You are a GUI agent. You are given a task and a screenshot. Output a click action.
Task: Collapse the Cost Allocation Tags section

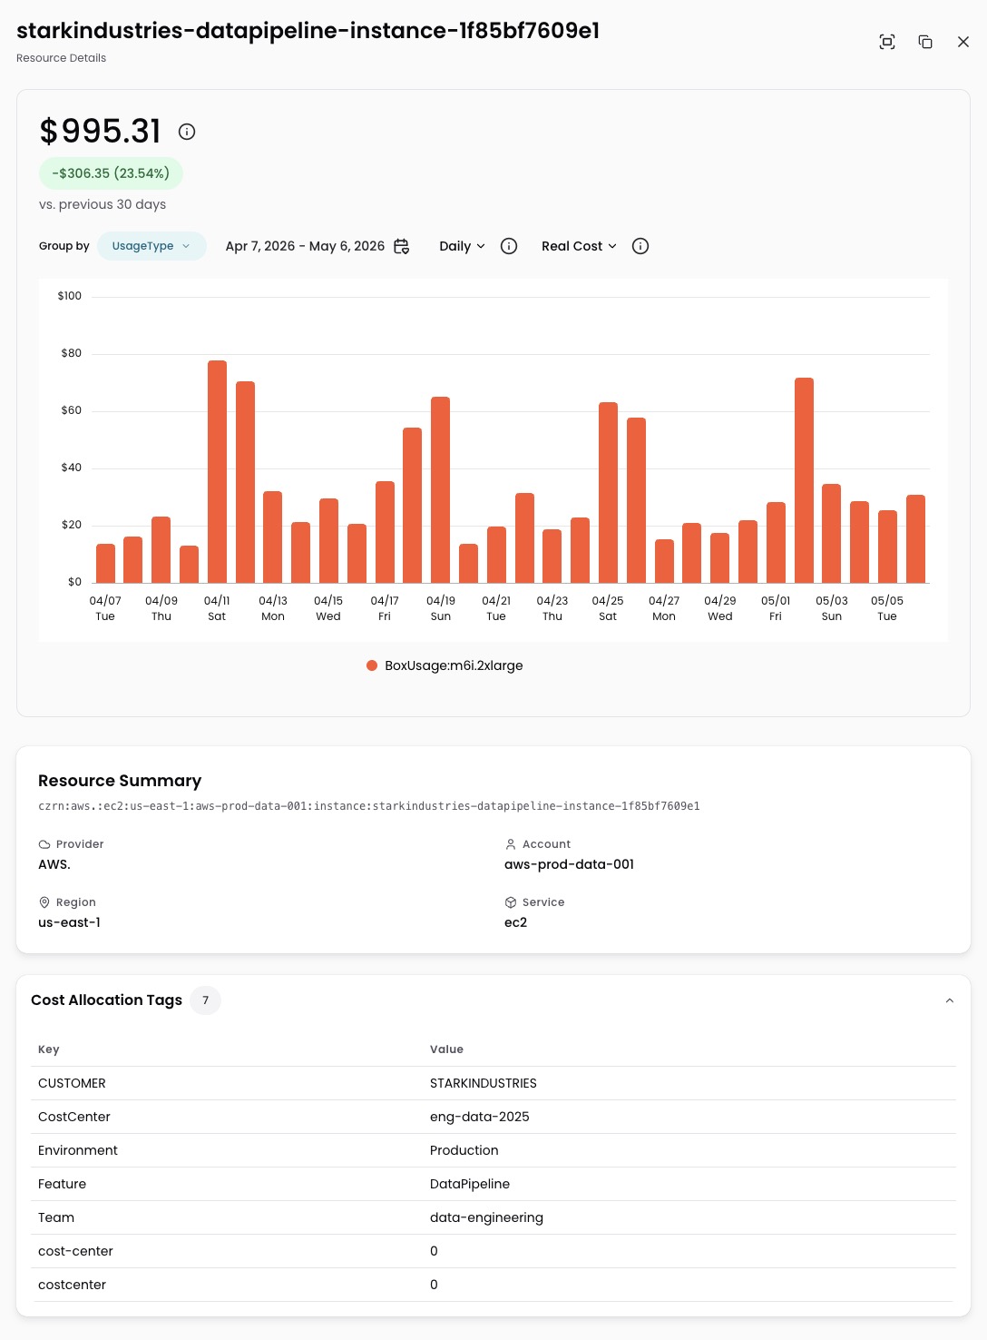coord(950,1000)
